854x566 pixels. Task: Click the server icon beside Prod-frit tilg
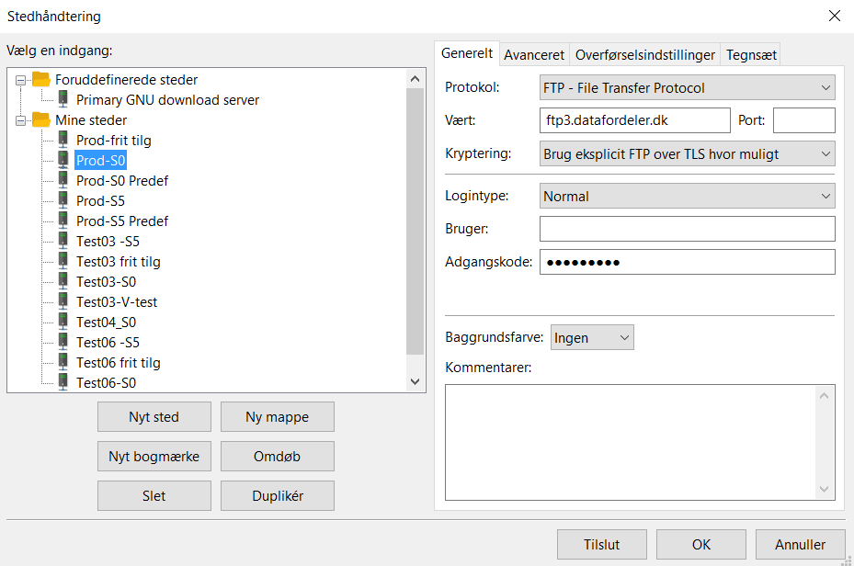point(63,141)
